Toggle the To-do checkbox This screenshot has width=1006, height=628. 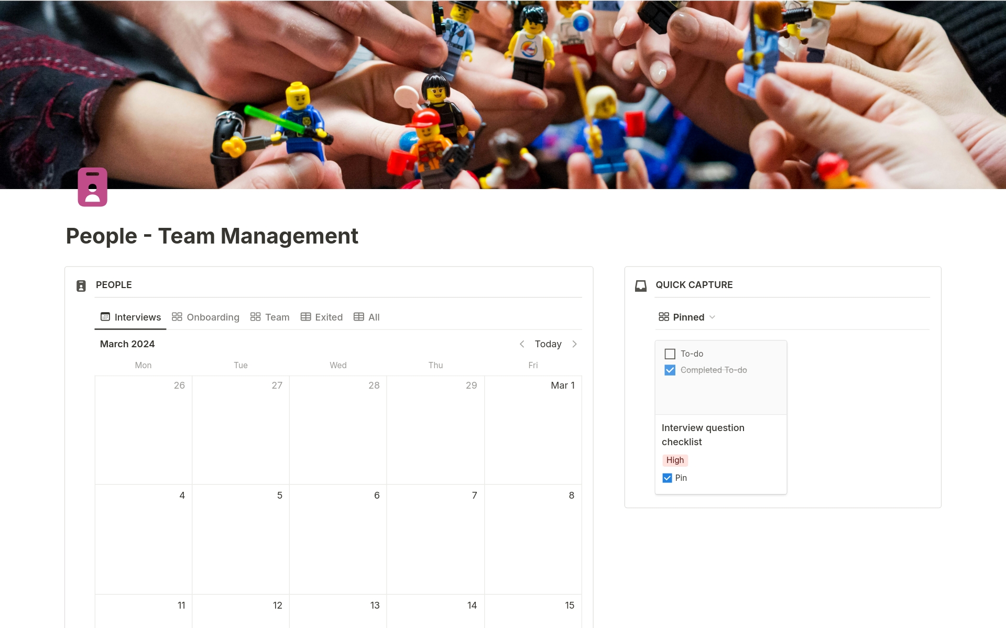tap(670, 353)
